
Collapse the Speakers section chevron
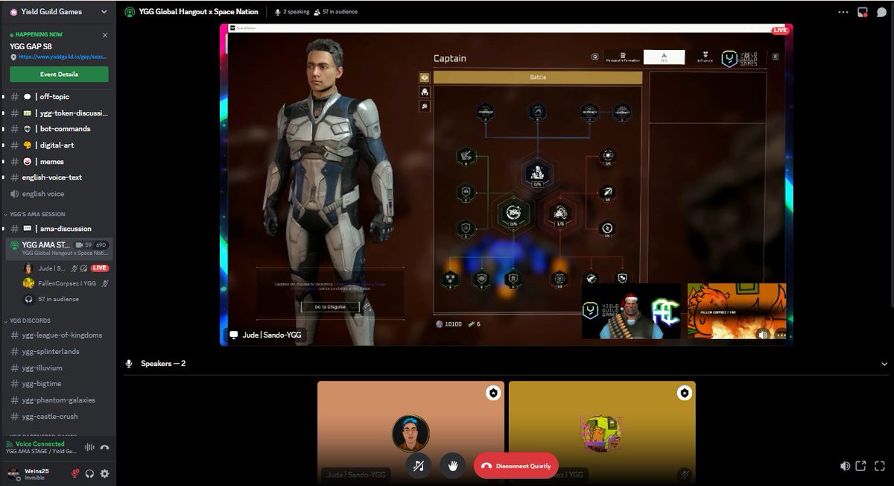point(884,364)
